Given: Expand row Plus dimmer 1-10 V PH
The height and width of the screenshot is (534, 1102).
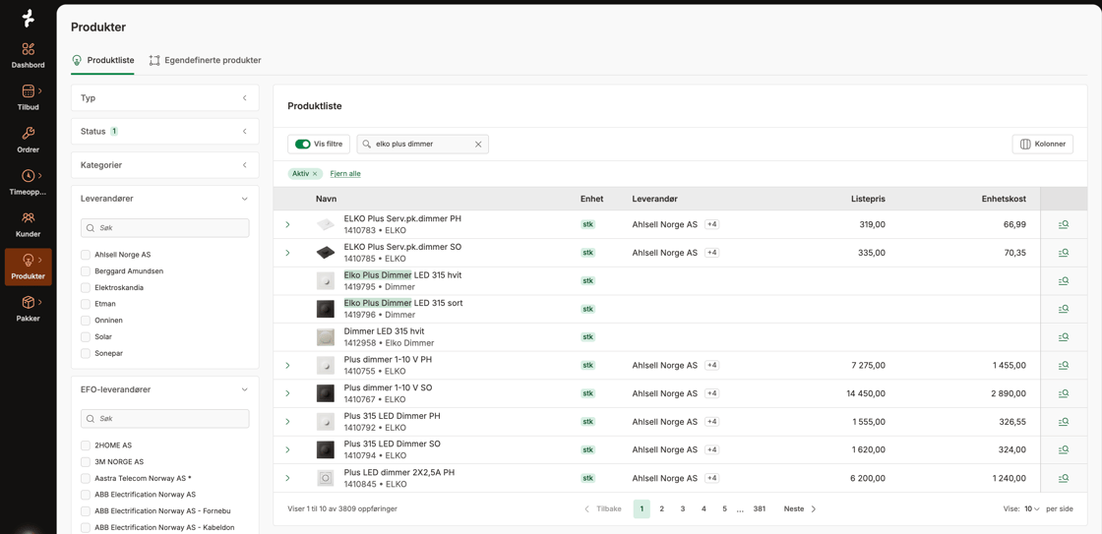Looking at the screenshot, I should click(x=287, y=365).
